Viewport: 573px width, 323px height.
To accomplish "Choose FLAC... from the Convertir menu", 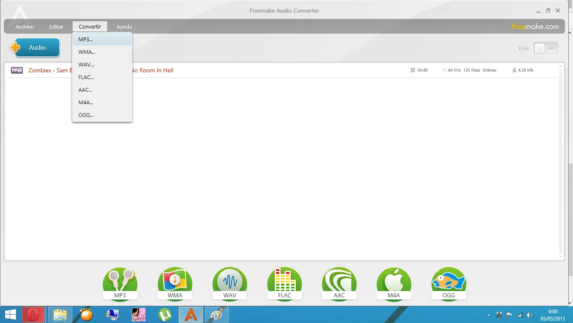I will 102,77.
